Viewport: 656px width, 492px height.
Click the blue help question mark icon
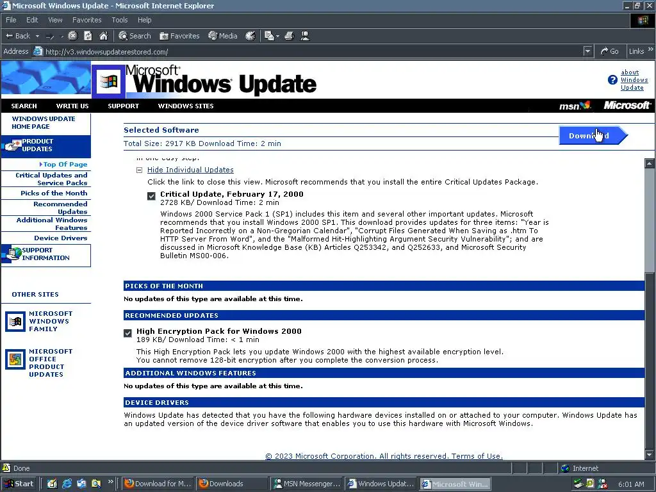tap(612, 80)
